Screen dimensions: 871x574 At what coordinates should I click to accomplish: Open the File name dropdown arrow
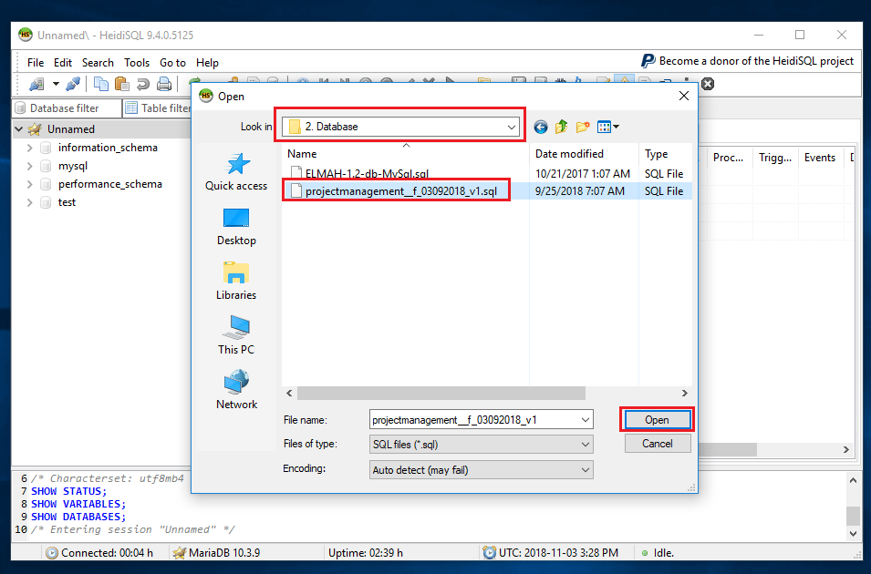point(585,420)
